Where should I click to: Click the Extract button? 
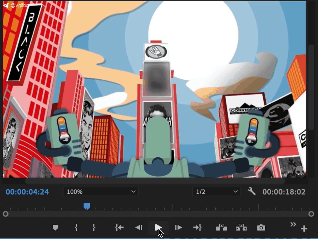[241, 227]
